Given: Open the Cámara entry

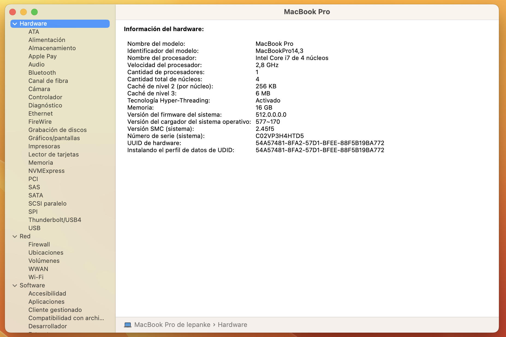Looking at the screenshot, I should pos(39,89).
